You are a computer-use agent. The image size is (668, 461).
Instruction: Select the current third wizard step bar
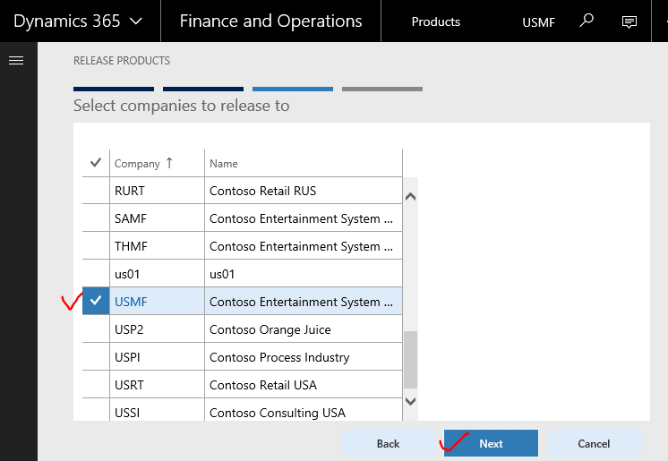coord(293,89)
